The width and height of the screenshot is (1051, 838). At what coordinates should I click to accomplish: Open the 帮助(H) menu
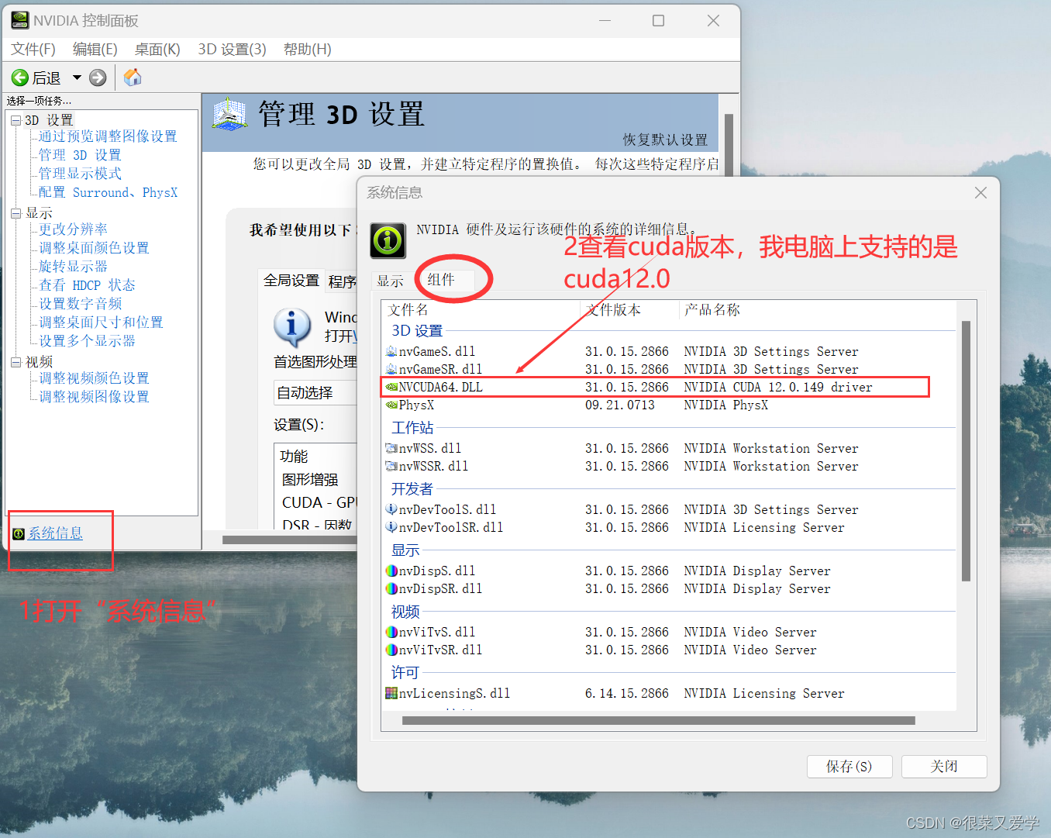click(307, 49)
